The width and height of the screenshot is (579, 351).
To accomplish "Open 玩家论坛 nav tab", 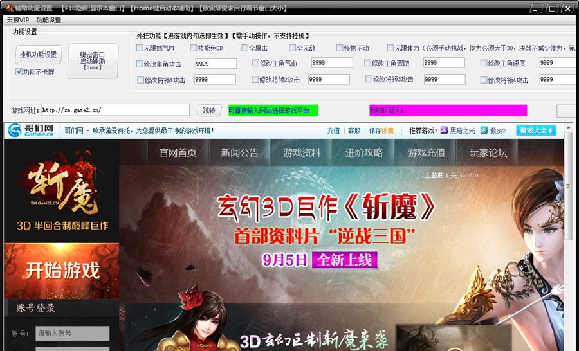I will (488, 152).
